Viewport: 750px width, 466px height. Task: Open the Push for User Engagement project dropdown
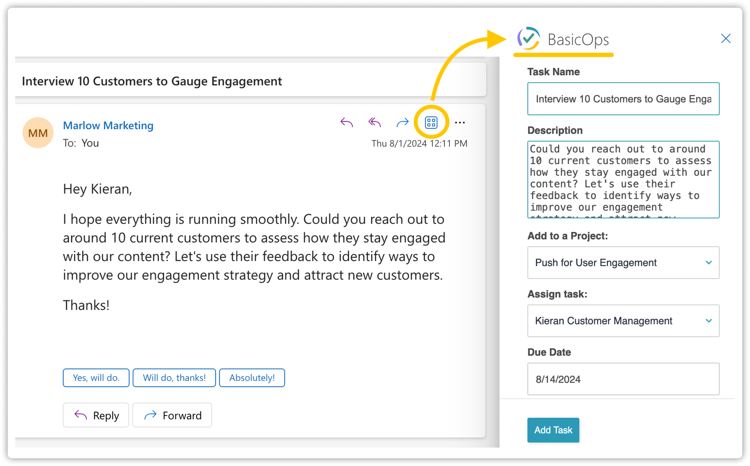coord(623,263)
